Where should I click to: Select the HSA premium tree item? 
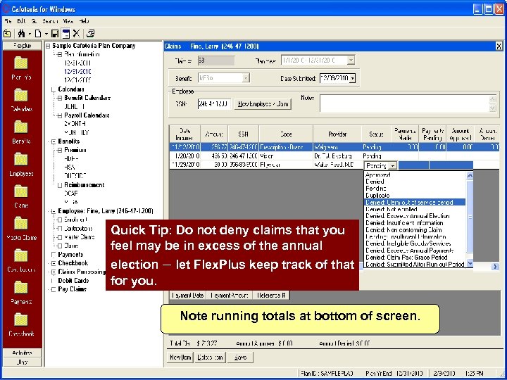click(70, 167)
